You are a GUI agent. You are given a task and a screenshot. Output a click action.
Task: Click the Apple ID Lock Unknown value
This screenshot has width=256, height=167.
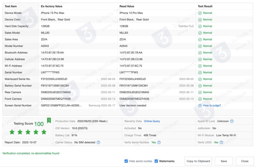(223, 121)
